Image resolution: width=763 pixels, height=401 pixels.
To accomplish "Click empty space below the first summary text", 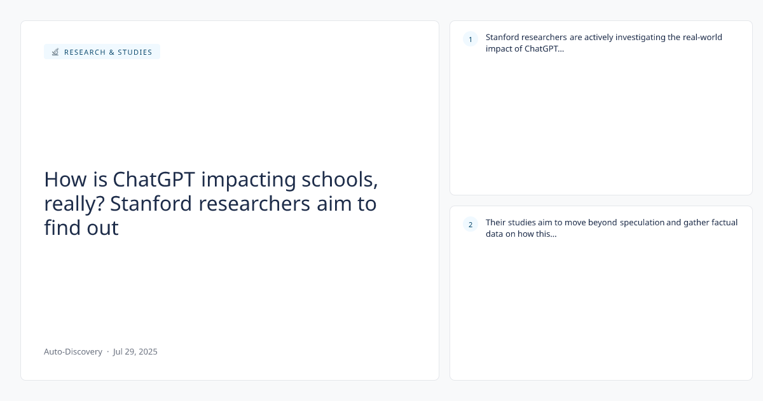I will pyautogui.click(x=601, y=127).
